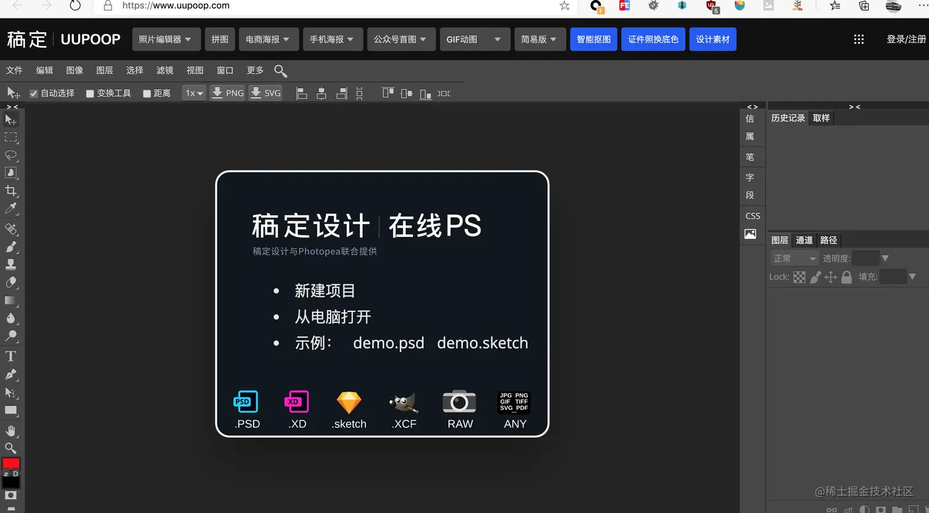Open the .sketch file format icon
929x513 pixels.
349,403
